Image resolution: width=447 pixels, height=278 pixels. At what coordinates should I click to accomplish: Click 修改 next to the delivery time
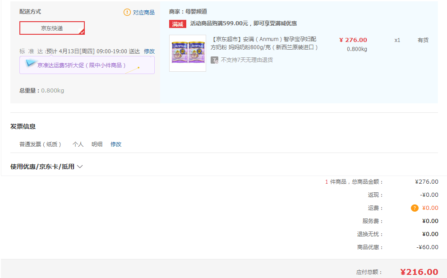pyautogui.click(x=149, y=51)
